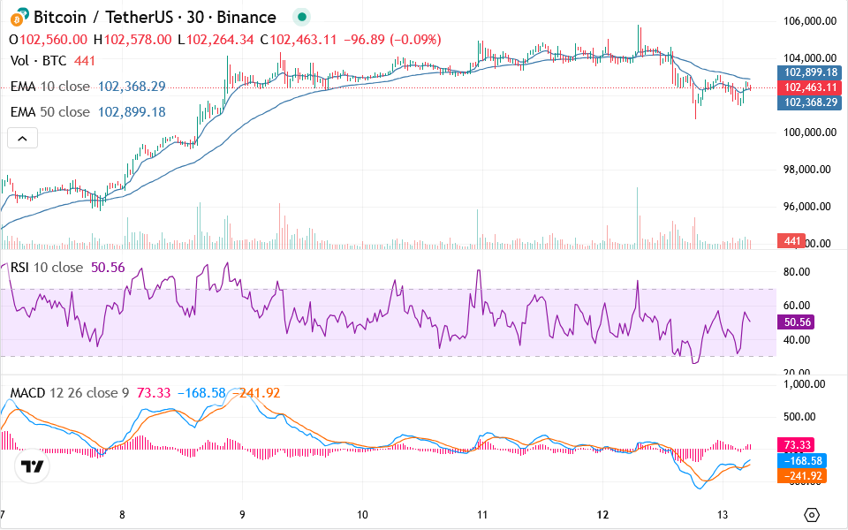Viewport: 848px width, 530px height.
Task: Click the 500.00 MACD scale tick
Action: [800, 416]
